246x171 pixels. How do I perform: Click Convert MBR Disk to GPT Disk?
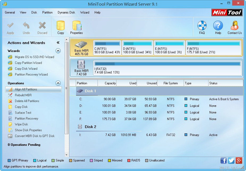point(35,136)
